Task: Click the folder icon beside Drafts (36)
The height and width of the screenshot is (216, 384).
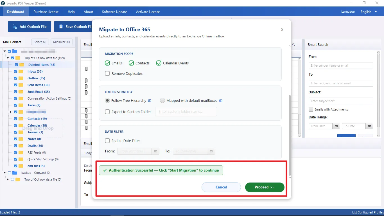Action: point(21,146)
